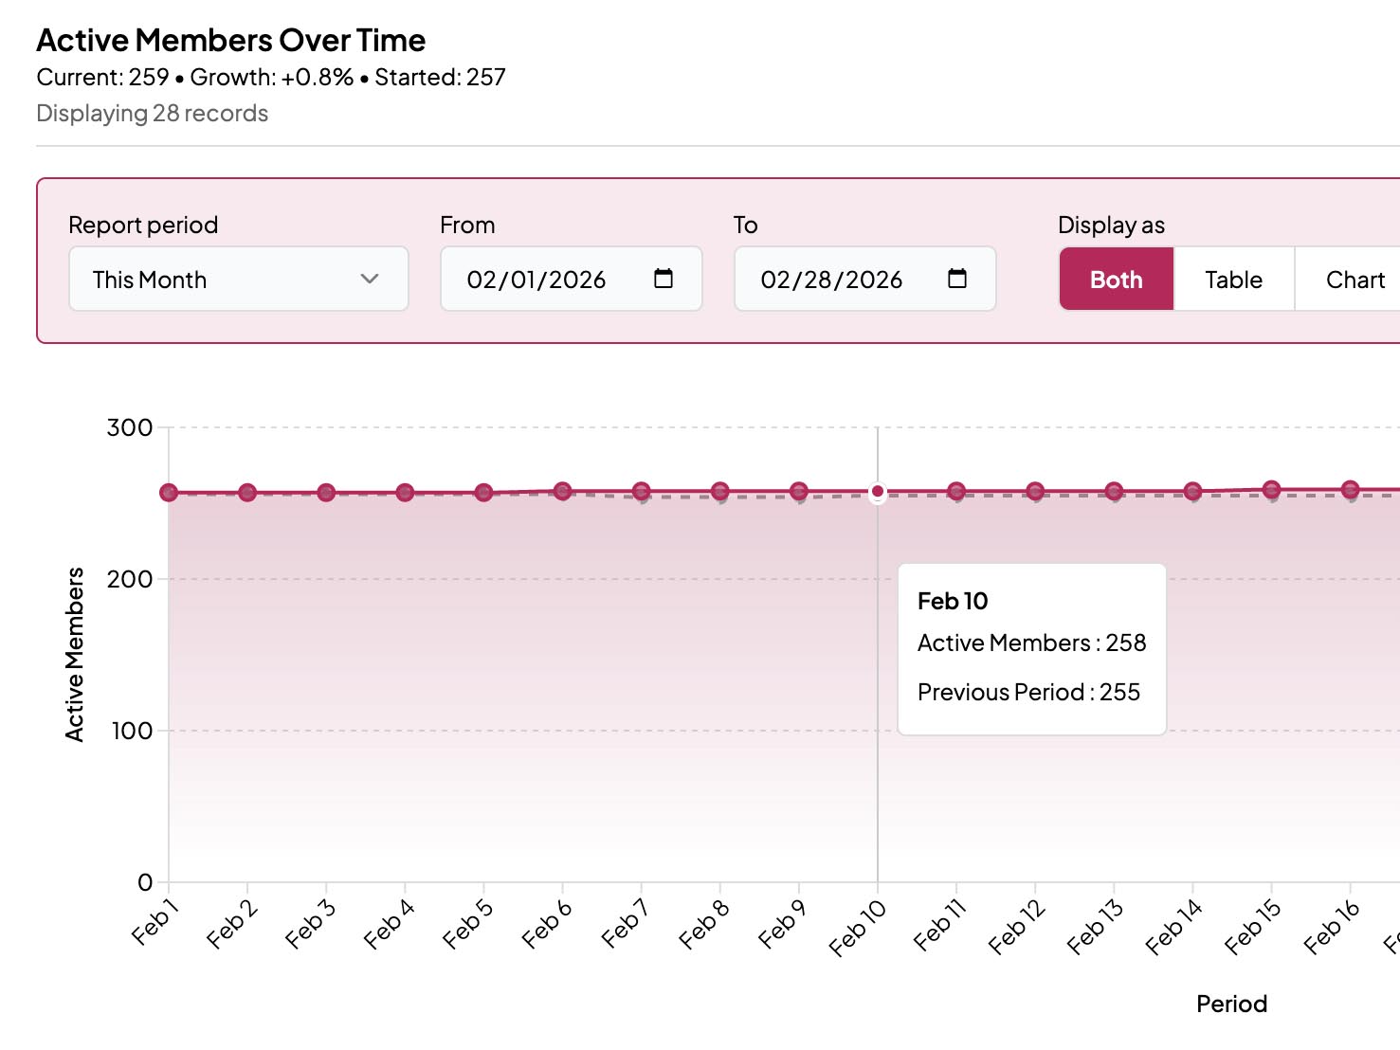
Task: Click the Feb 2 data point on the line
Action: [246, 492]
